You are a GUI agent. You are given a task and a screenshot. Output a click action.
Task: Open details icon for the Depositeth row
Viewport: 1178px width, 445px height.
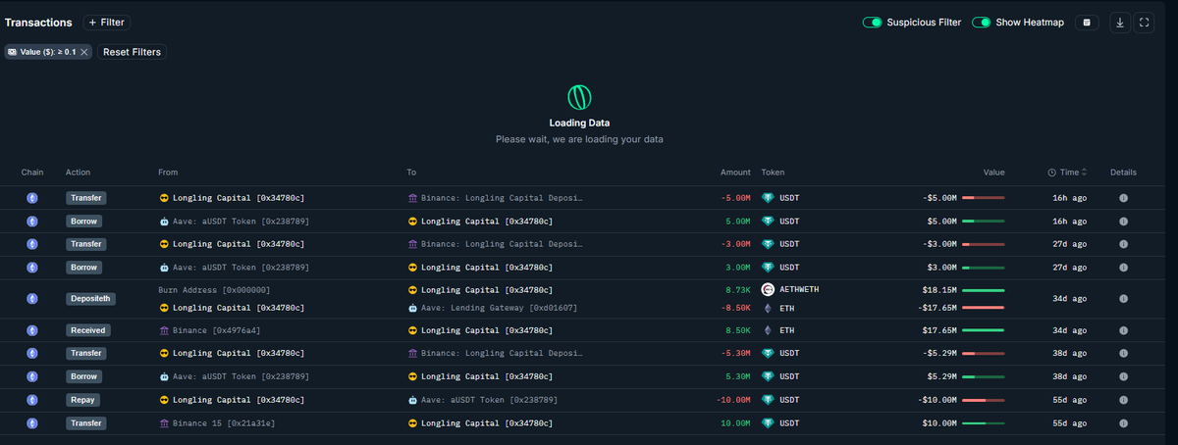point(1123,299)
